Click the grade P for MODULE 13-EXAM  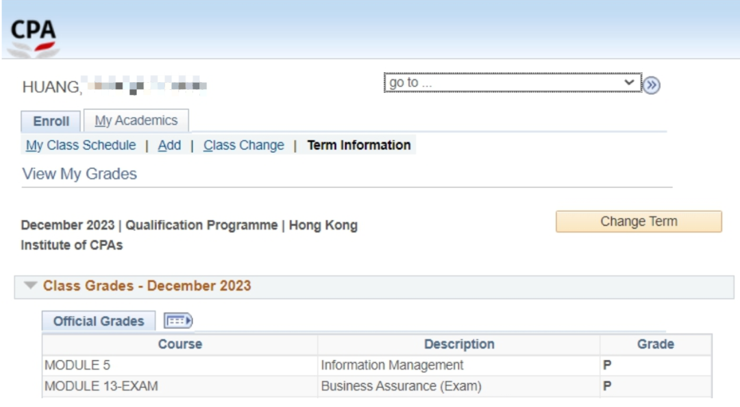tap(607, 386)
